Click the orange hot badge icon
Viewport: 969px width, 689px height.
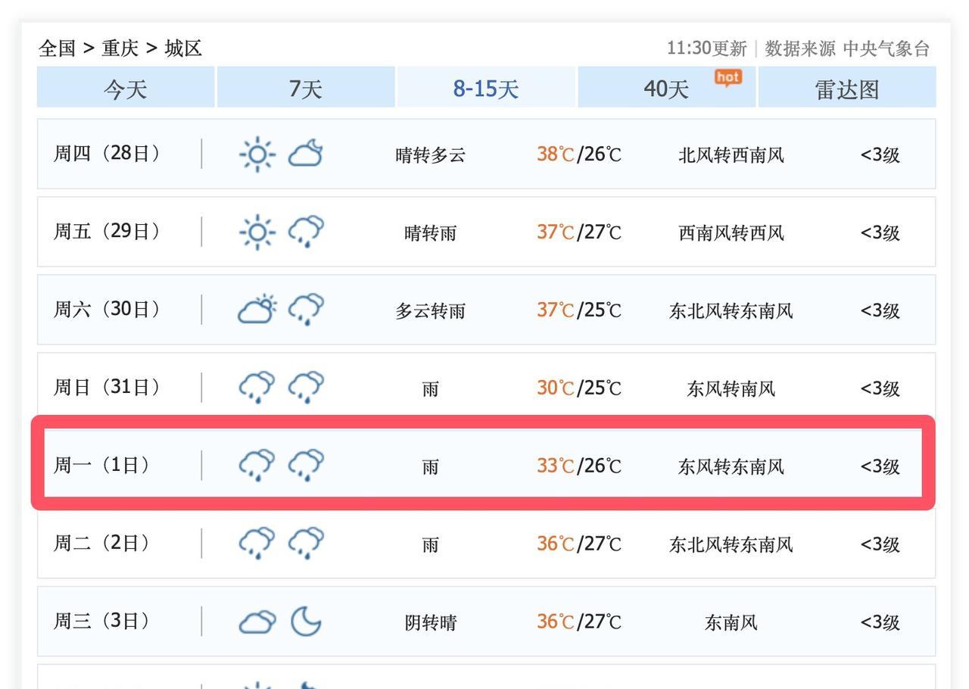pos(728,78)
